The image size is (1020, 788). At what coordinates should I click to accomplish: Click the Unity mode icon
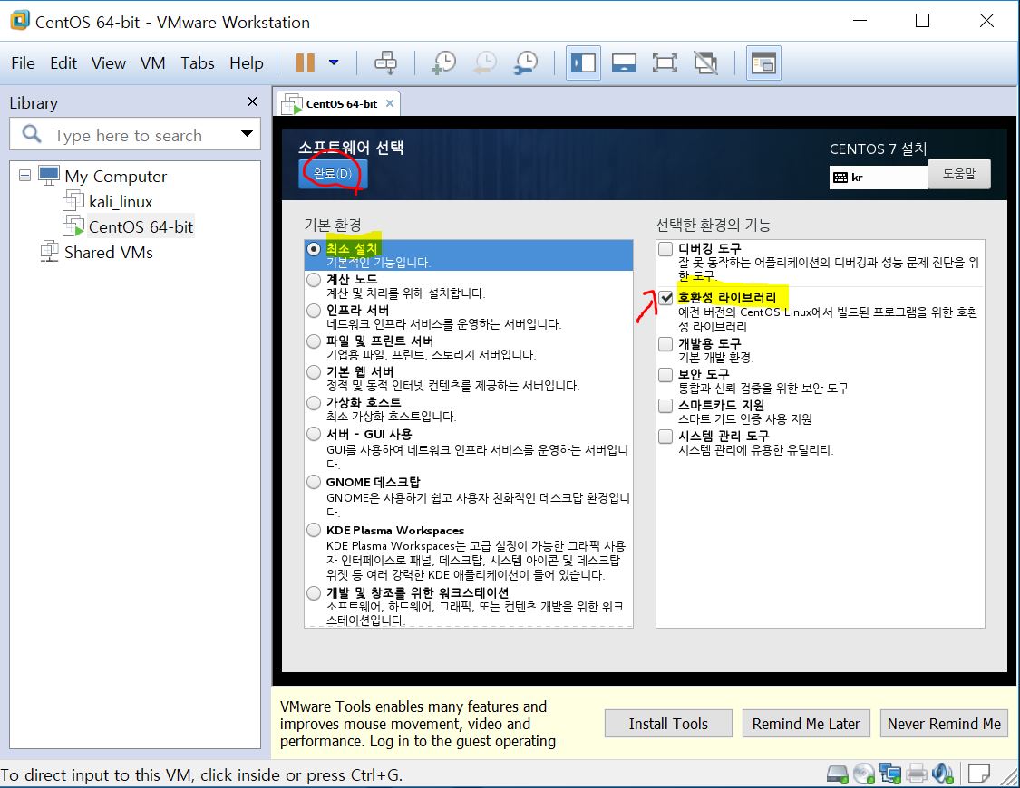(x=705, y=63)
